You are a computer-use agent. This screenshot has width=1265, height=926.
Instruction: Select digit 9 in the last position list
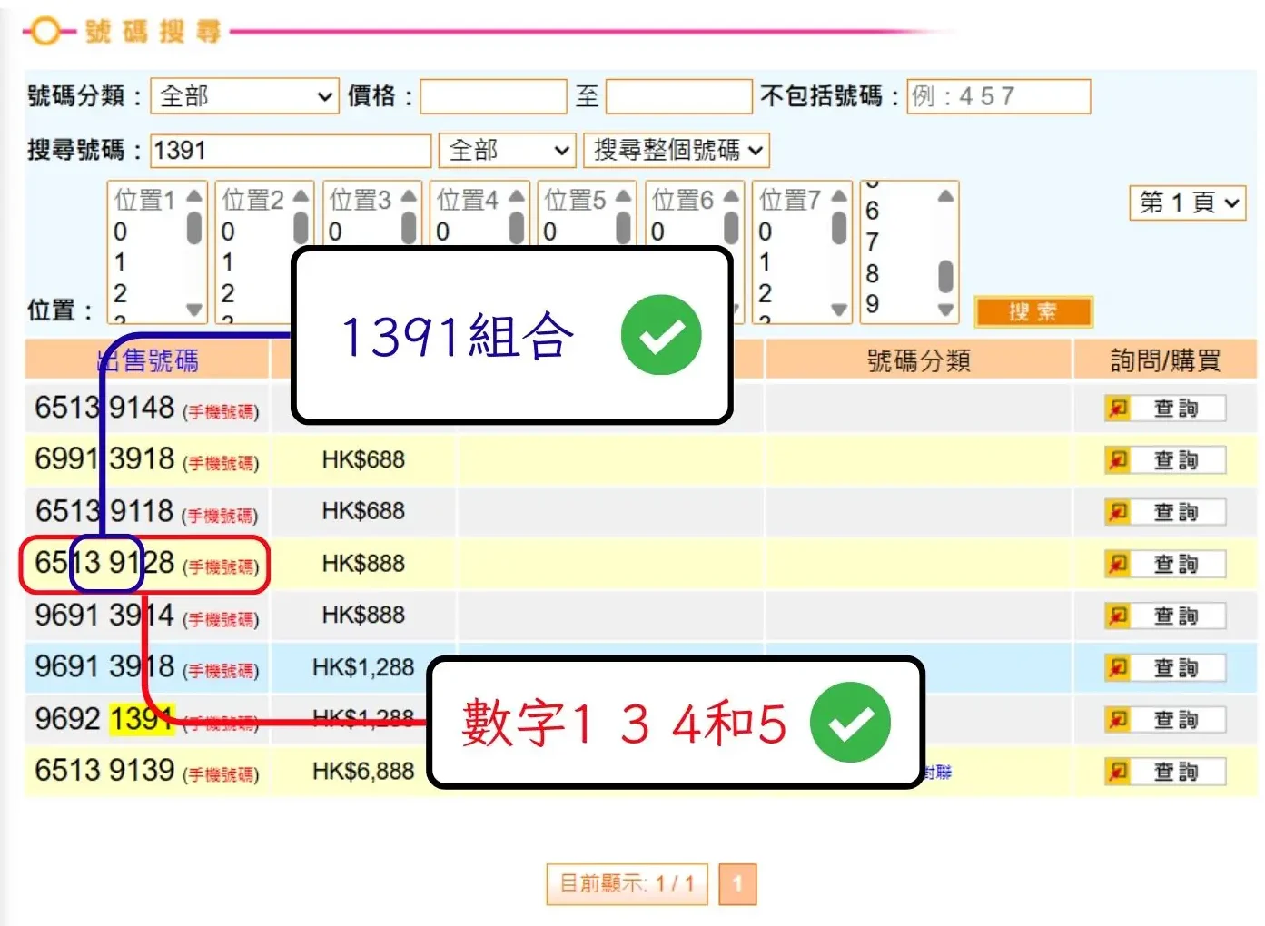click(872, 304)
